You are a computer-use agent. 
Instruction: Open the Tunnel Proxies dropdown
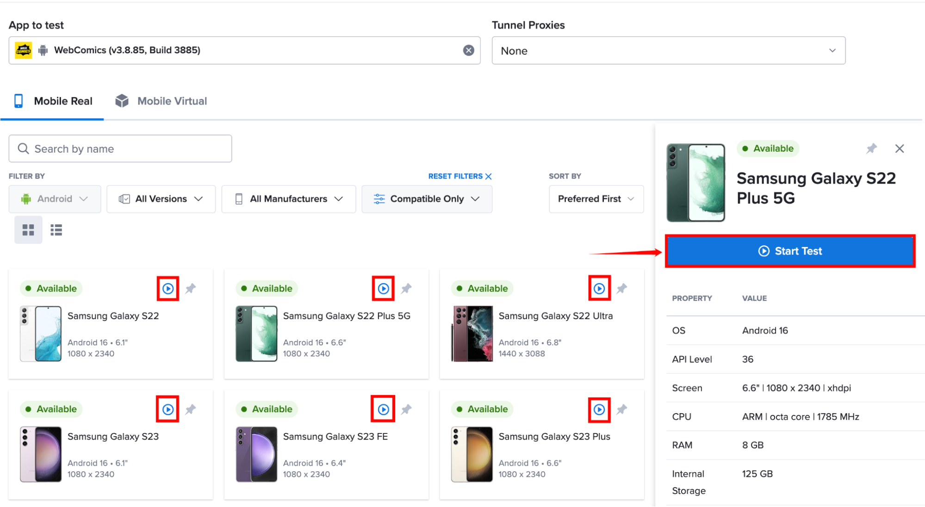point(668,50)
